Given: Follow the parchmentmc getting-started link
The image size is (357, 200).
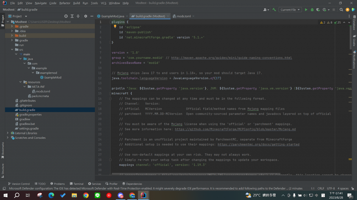Looking at the screenshot, I should 258,145.
